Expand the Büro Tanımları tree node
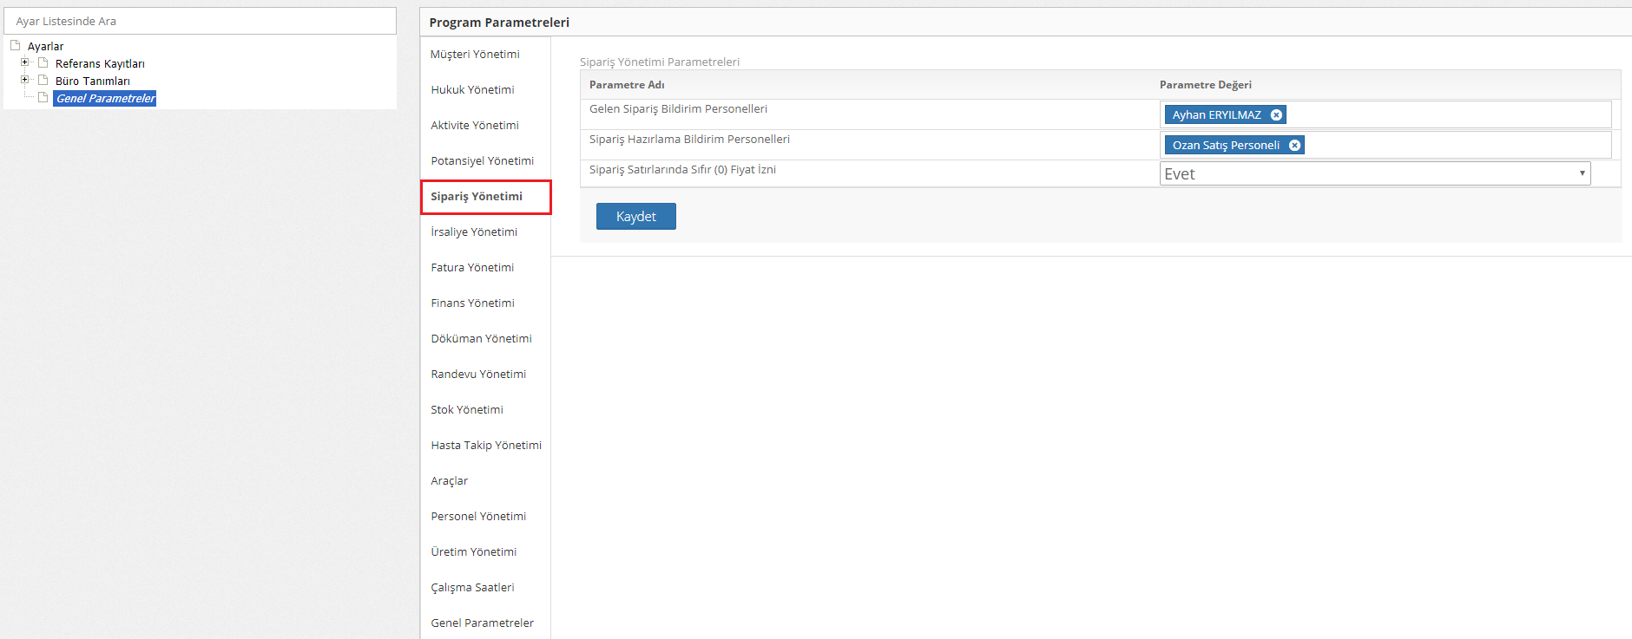The image size is (1632, 639). click(x=25, y=80)
